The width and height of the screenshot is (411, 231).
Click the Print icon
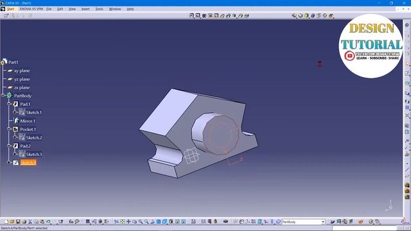point(24,221)
